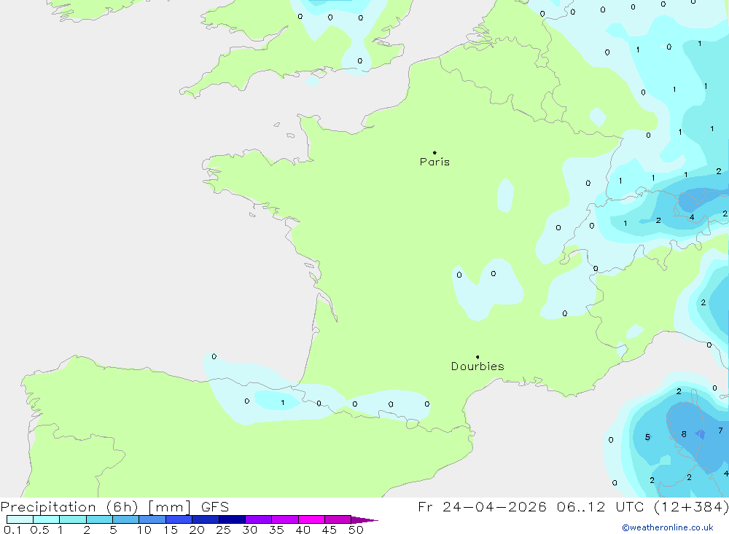Click the legend label 10
Image resolution: width=729 pixels, height=534 pixels.
coord(144,530)
